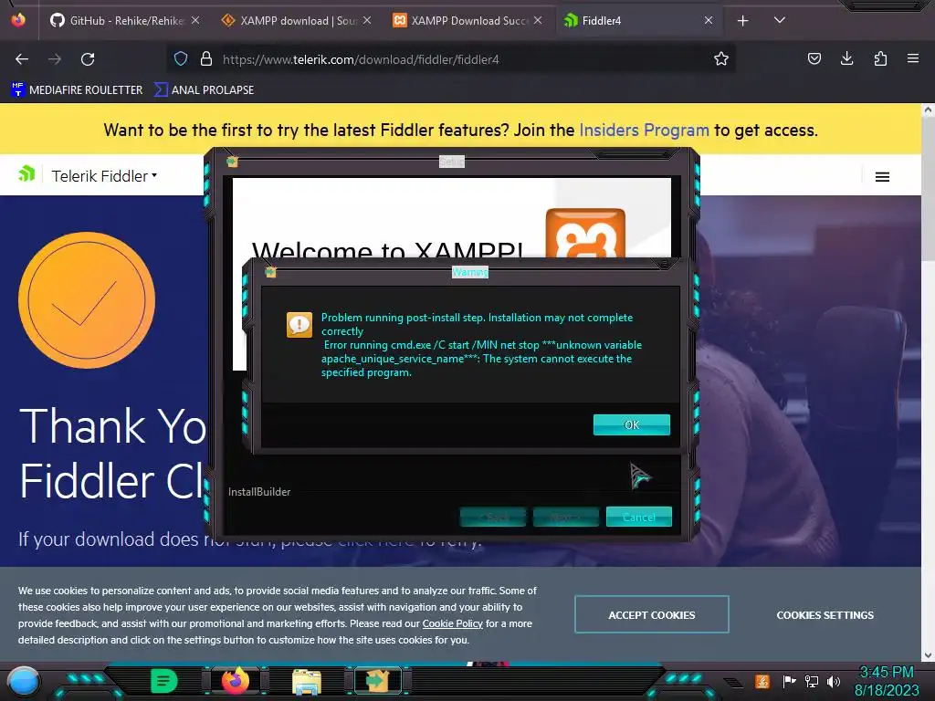
Task: Open the Action Center flag icon
Action: [x=789, y=681]
